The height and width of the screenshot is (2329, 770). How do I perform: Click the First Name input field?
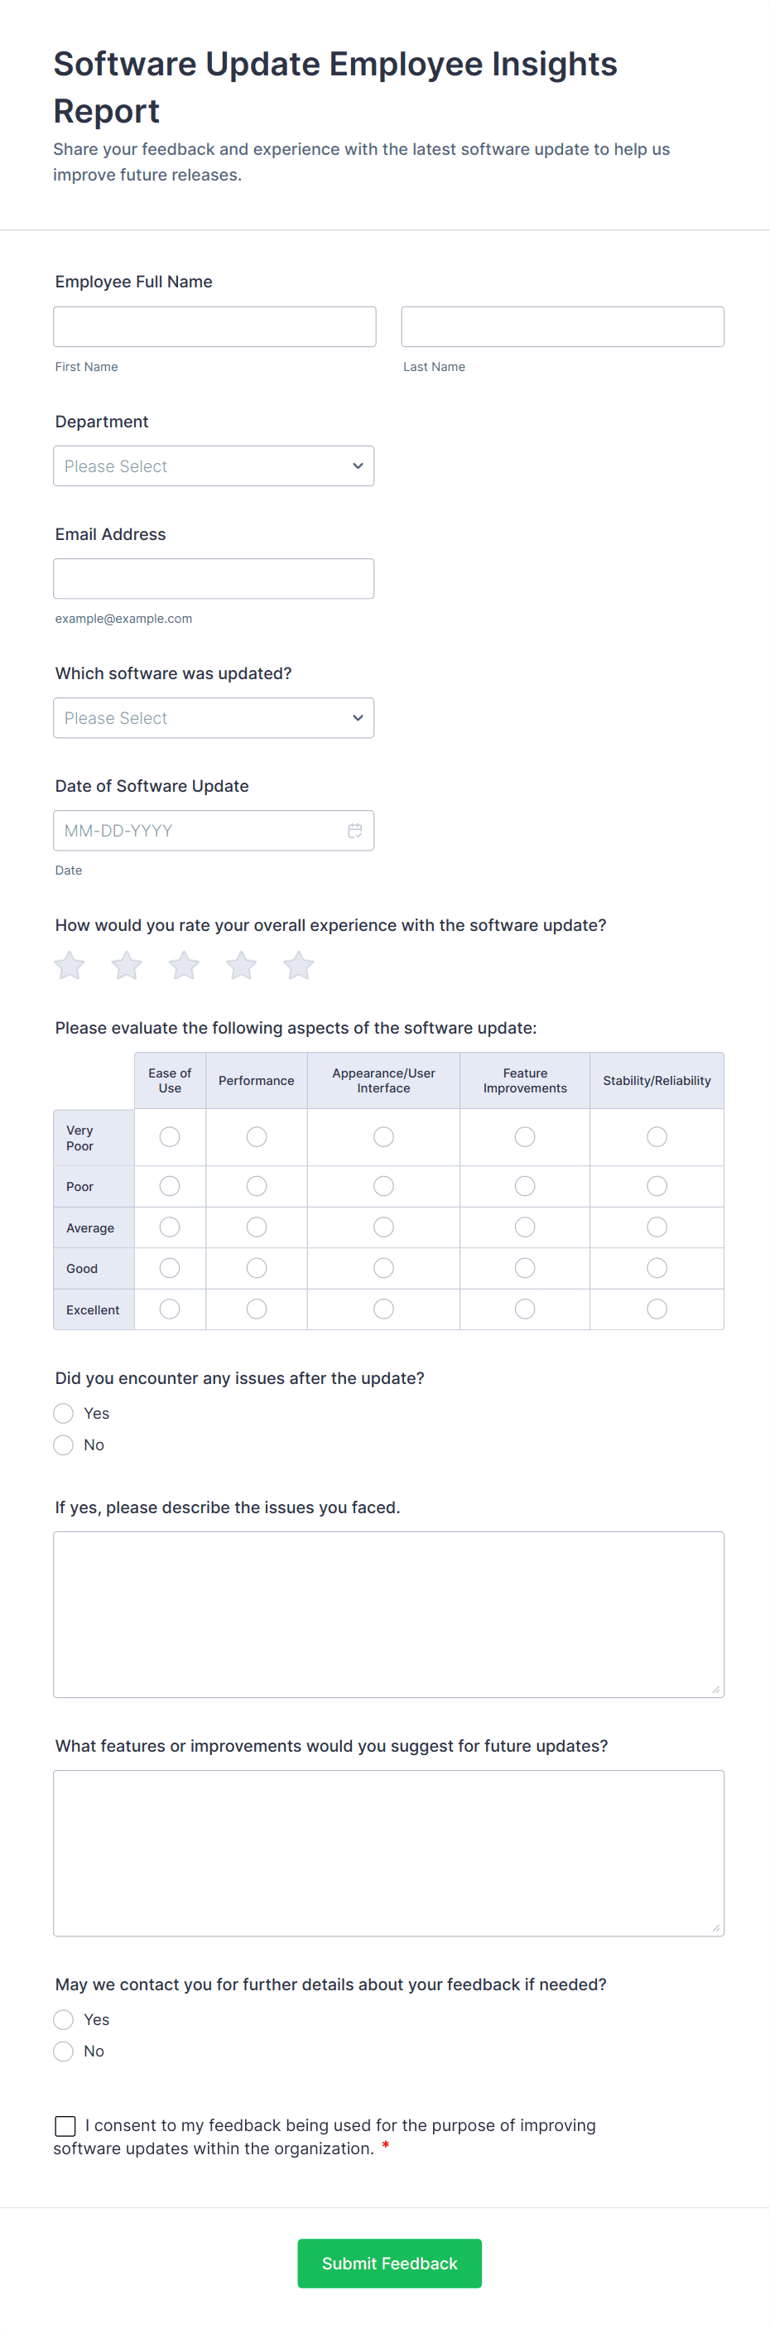pyautogui.click(x=214, y=326)
